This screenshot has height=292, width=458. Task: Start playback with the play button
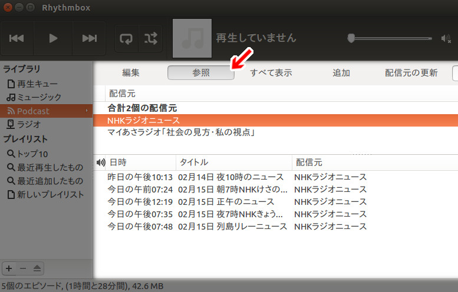[x=53, y=38]
